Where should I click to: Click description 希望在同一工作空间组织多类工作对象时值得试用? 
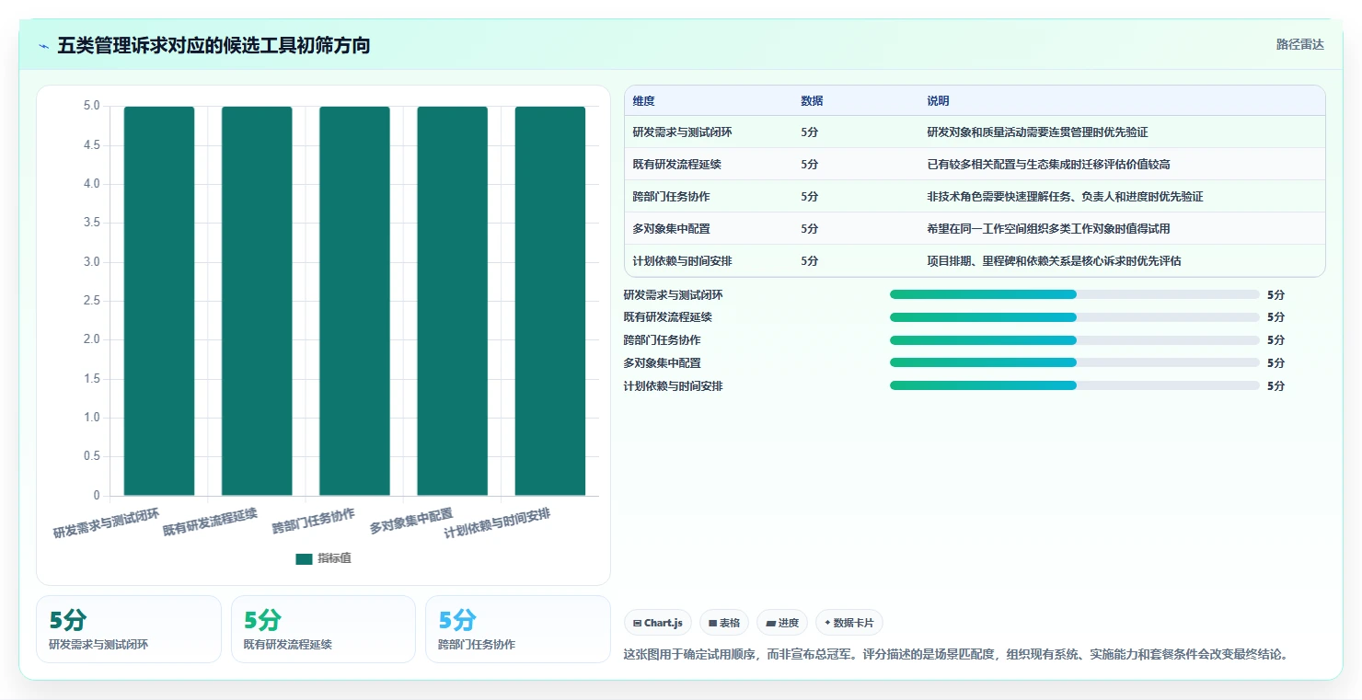point(1048,229)
